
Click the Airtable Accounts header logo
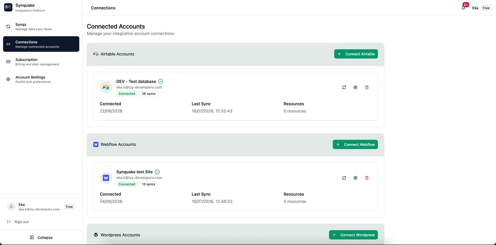(x=96, y=54)
